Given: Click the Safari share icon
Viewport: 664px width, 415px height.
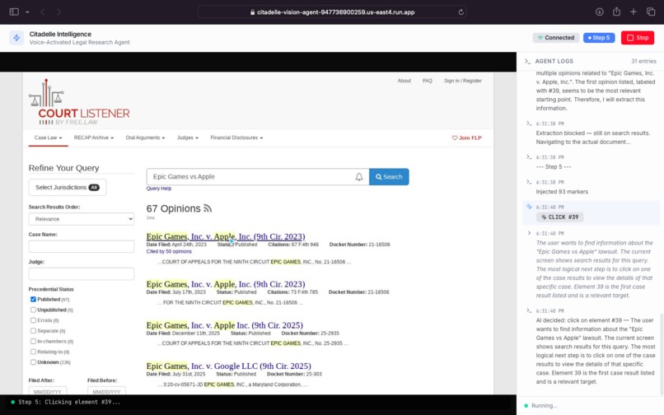Looking at the screenshot, I should point(616,12).
